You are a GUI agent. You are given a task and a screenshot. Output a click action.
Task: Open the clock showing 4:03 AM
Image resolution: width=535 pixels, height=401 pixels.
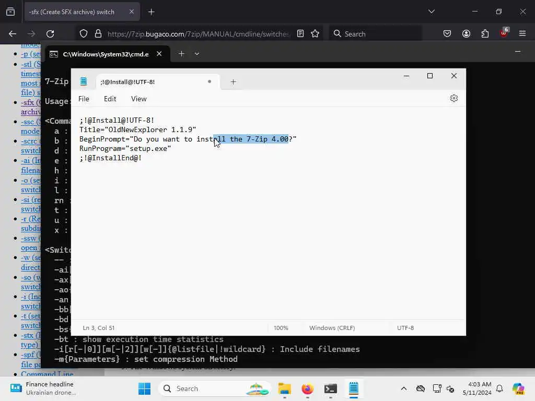pos(477,388)
